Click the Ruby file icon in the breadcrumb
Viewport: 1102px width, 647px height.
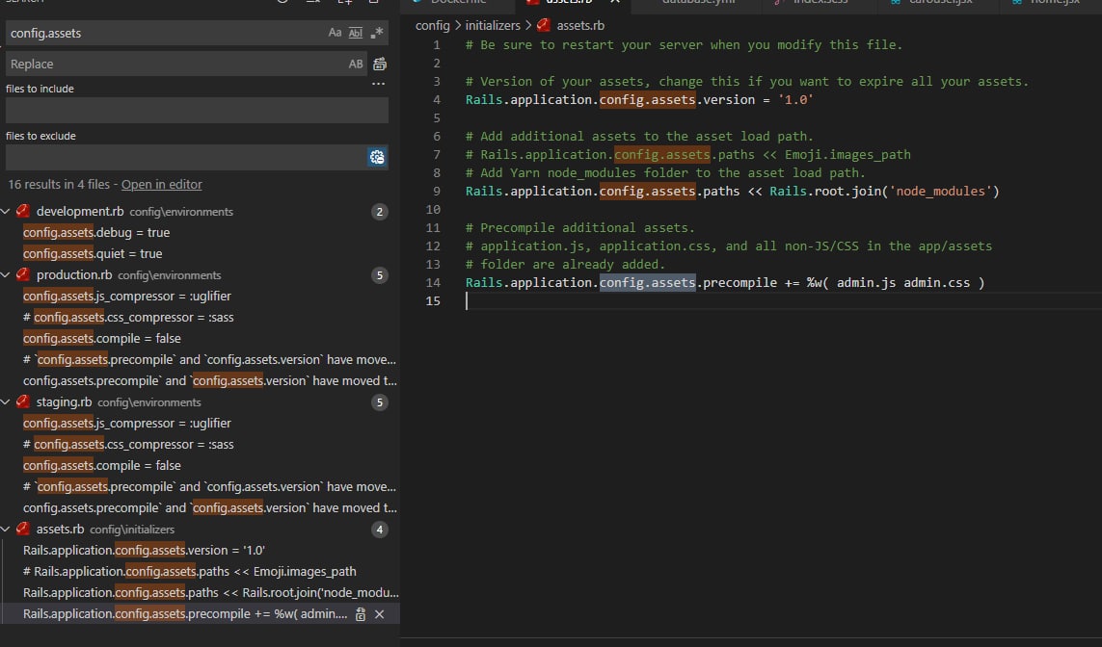(x=543, y=25)
